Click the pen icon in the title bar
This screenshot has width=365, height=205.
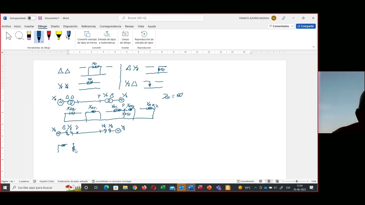(x=283, y=18)
